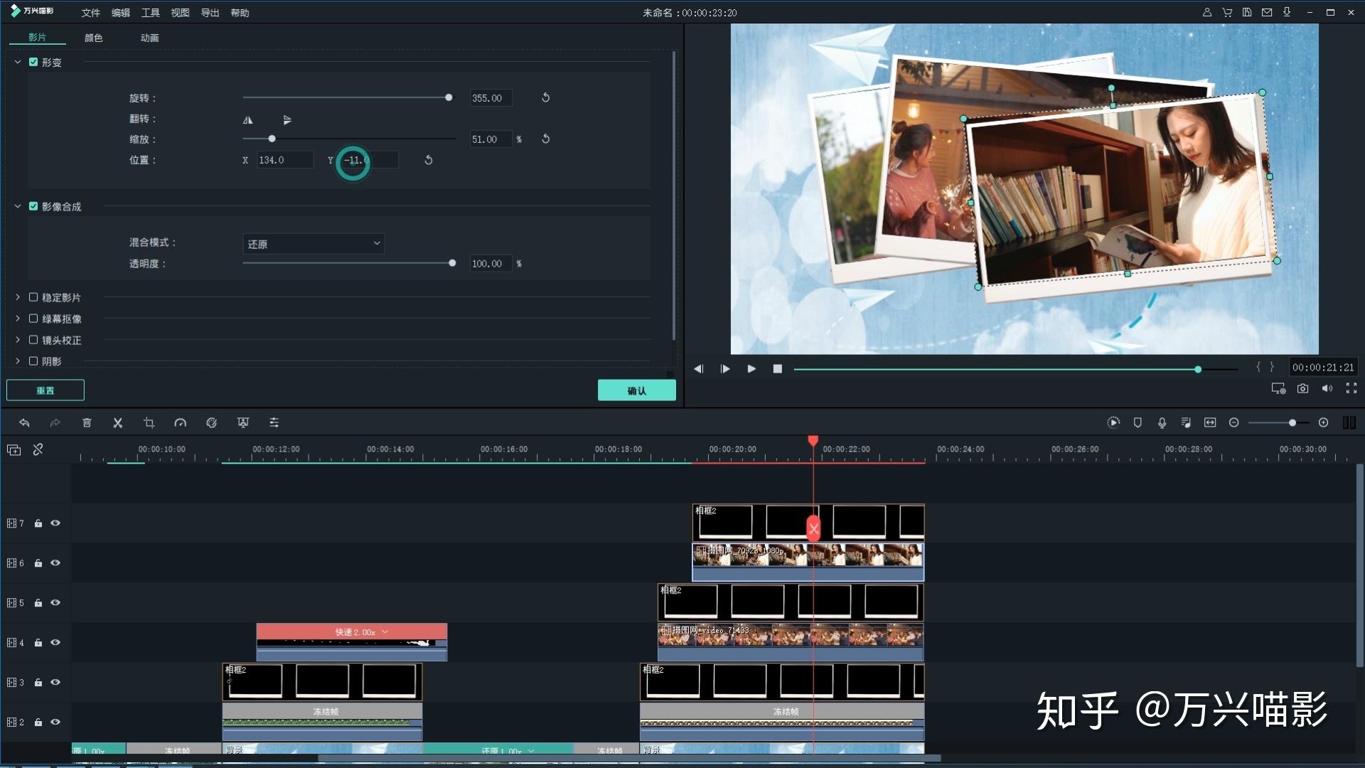
Task: Click the delete trash icon in timeline toolbar
Action: click(x=87, y=423)
